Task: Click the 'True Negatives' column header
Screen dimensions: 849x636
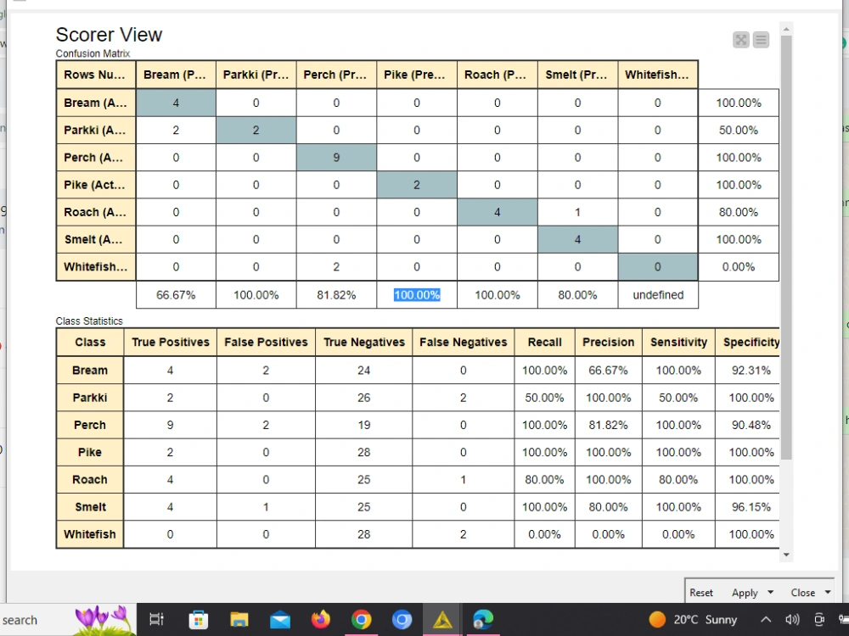Action: tap(364, 343)
